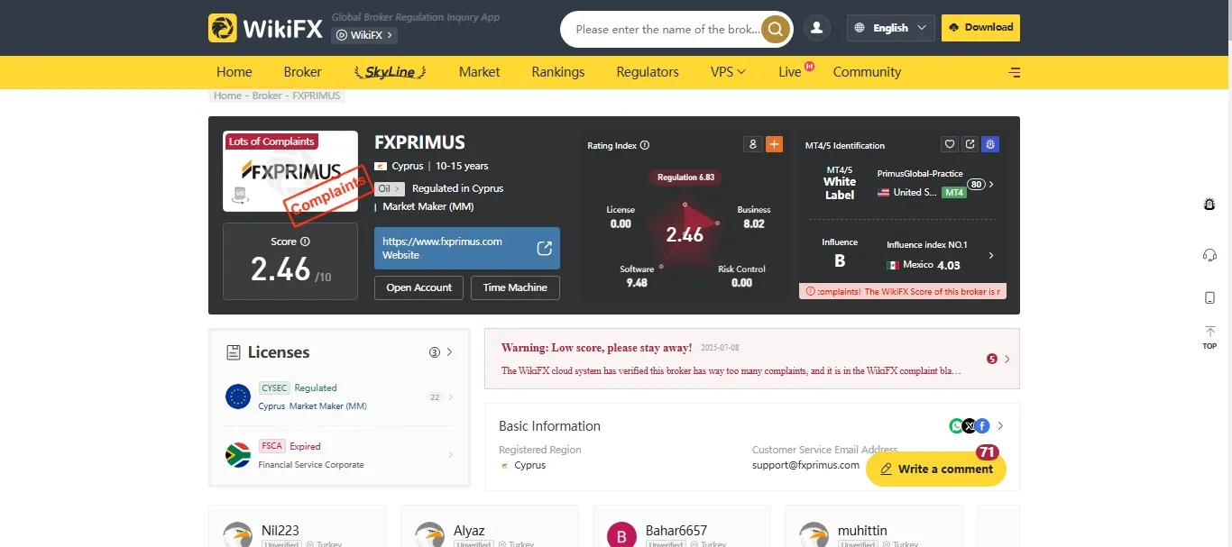1232x547 pixels.
Task: Open the Community menu item
Action: click(867, 72)
